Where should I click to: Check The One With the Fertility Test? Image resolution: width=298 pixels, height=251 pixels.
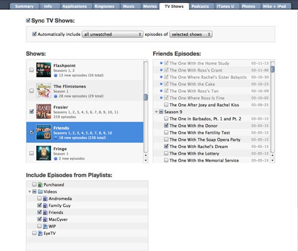point(166,132)
